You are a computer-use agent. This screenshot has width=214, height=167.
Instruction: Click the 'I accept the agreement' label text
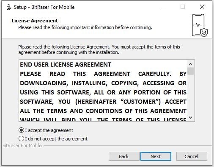coord(49,130)
